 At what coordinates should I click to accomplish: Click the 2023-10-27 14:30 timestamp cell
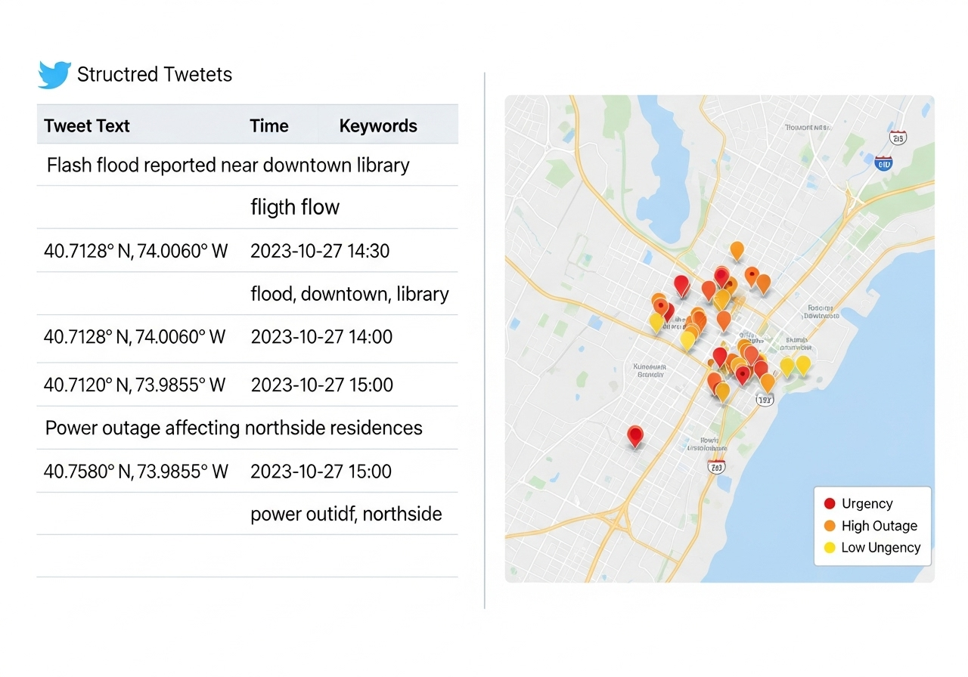[x=320, y=251]
